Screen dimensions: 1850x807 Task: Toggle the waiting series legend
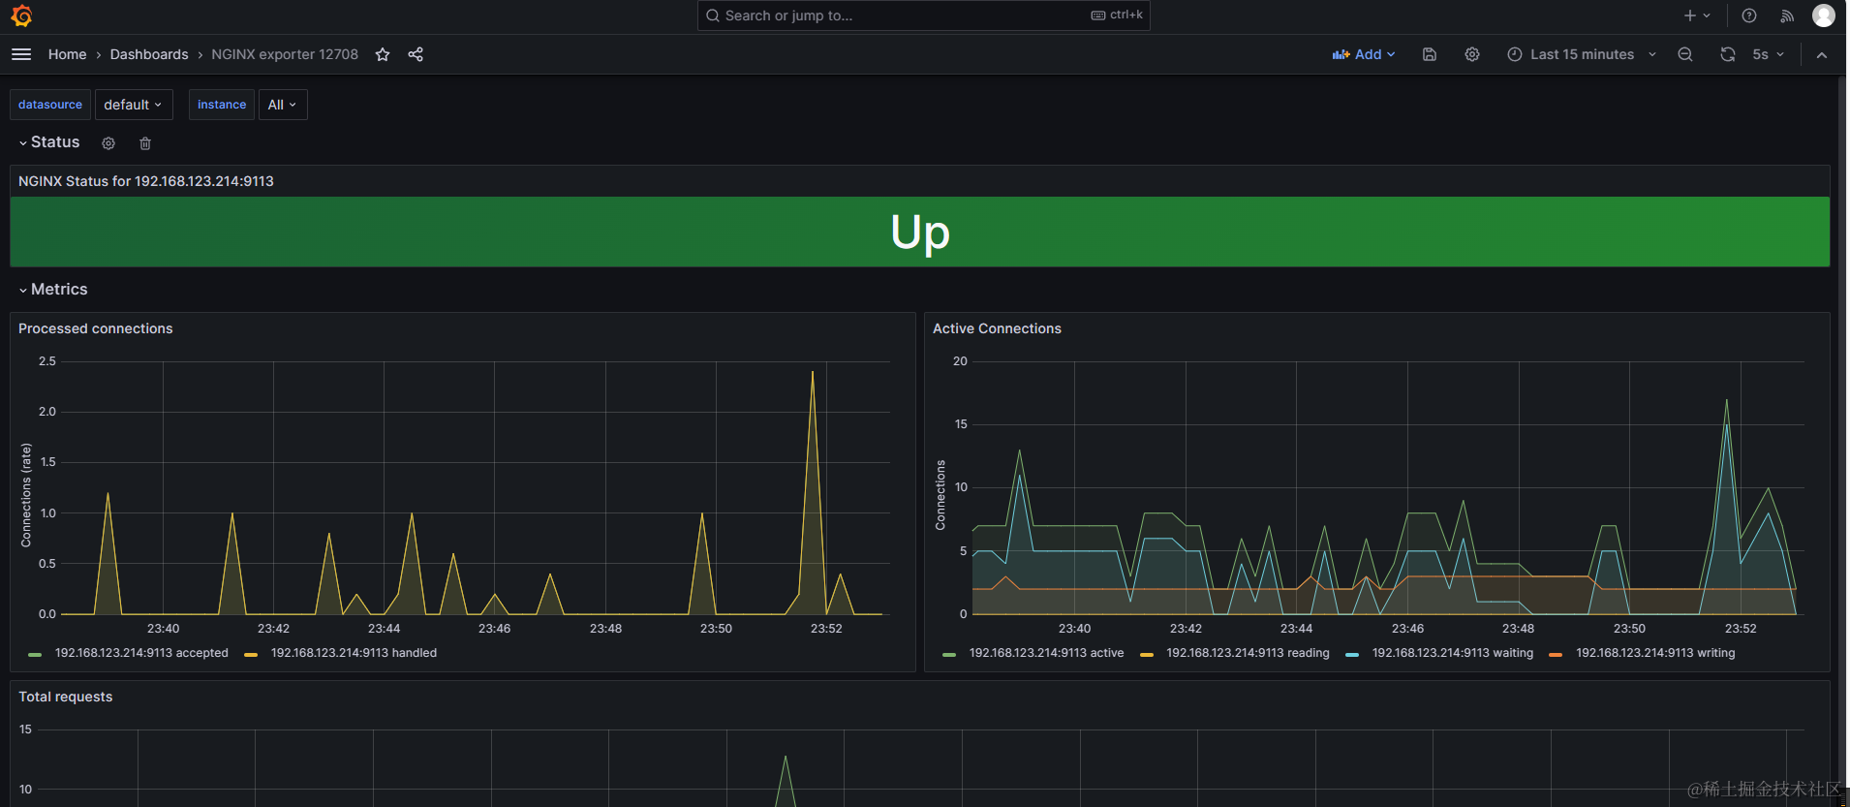tap(1453, 653)
